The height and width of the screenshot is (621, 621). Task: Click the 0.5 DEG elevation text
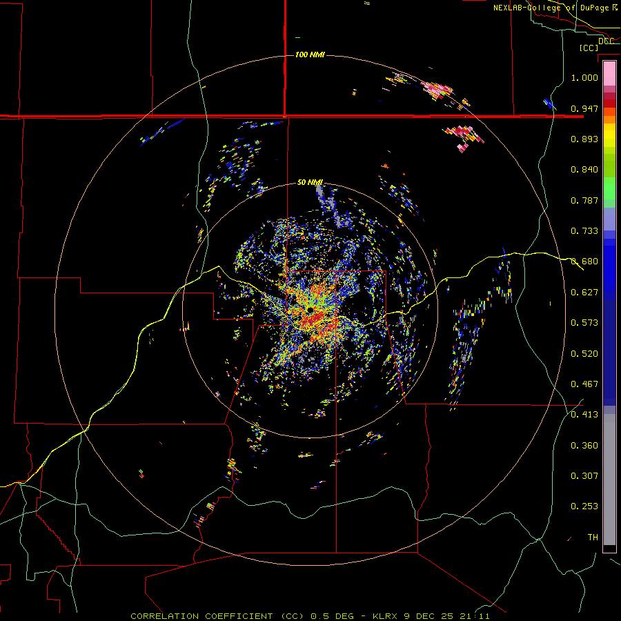[x=332, y=616]
